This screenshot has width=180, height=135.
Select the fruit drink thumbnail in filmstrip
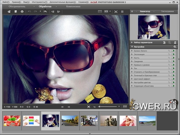[x=12, y=121]
